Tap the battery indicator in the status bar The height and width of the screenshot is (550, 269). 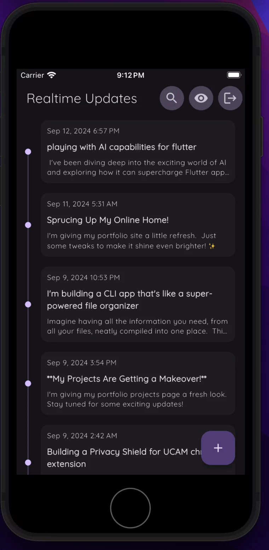pos(234,75)
